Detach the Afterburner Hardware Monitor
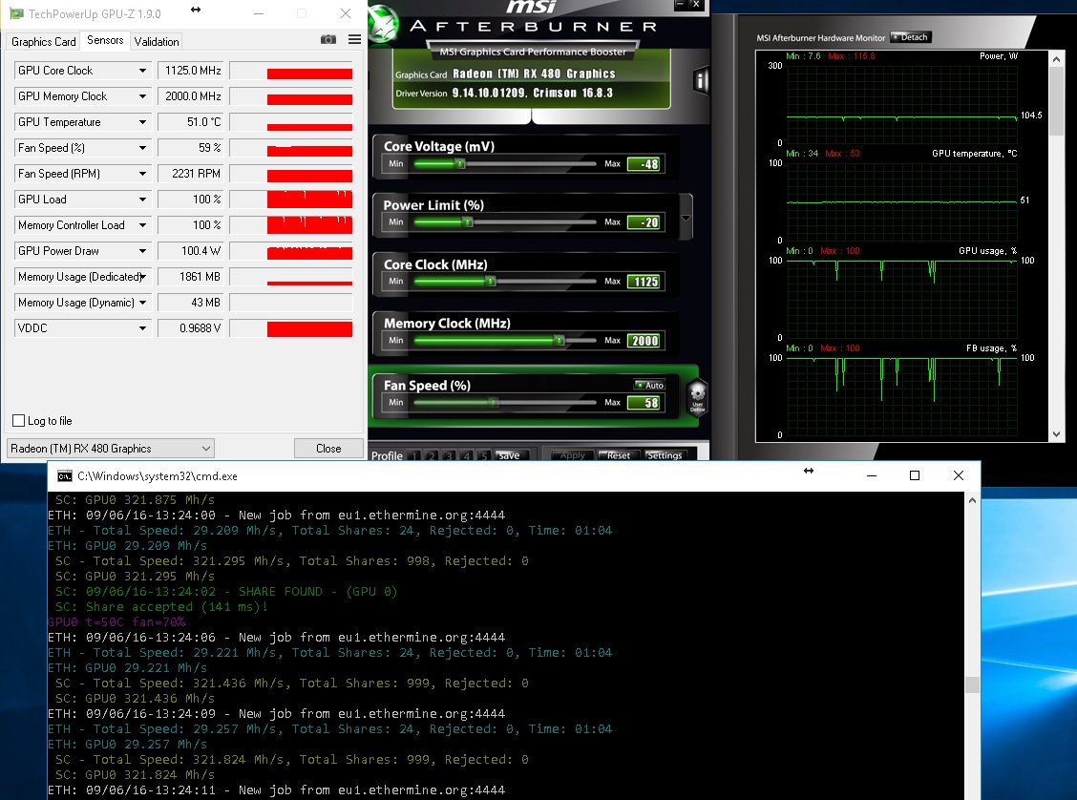Viewport: 1077px width, 800px height. coord(911,37)
